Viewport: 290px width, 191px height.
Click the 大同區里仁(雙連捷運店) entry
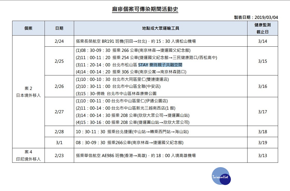click(x=122, y=79)
